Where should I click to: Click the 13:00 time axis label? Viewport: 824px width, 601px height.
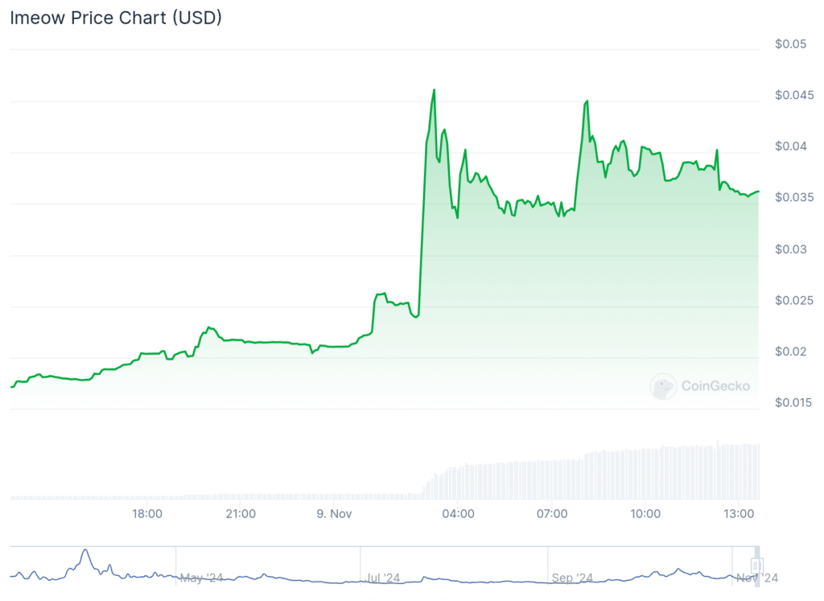pyautogui.click(x=739, y=513)
